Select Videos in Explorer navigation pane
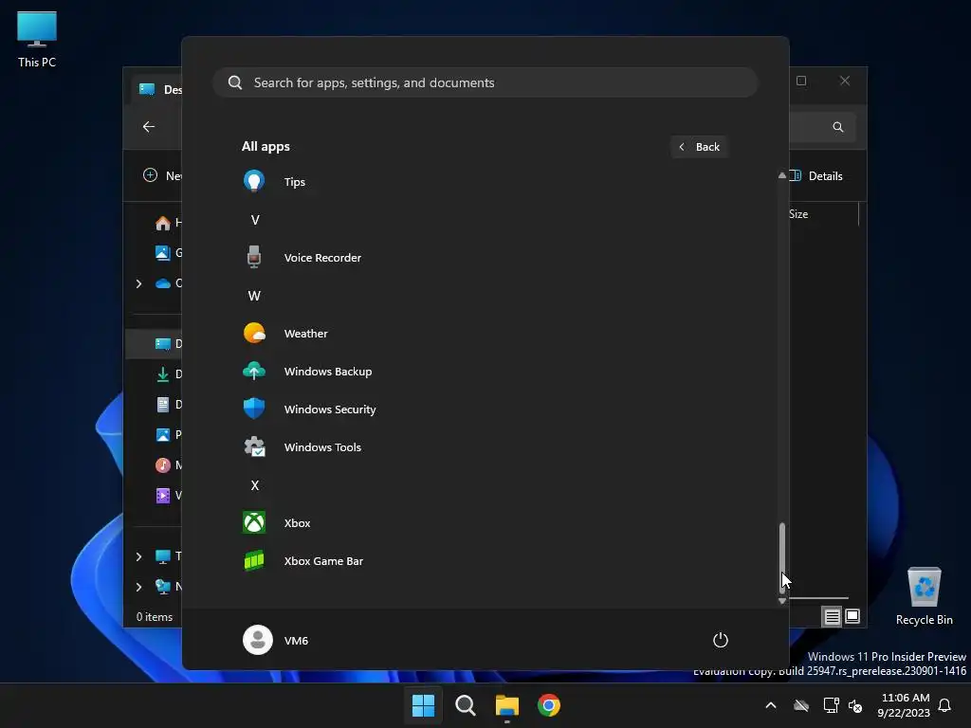This screenshot has height=728, width=971. pyautogui.click(x=167, y=495)
